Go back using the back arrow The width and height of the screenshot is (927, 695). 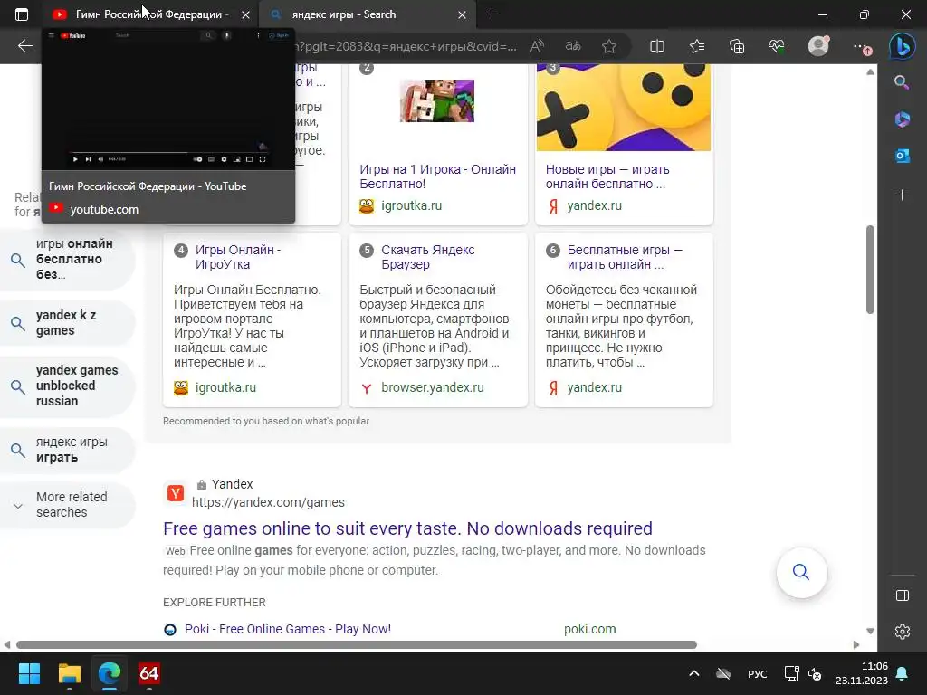pos(24,46)
